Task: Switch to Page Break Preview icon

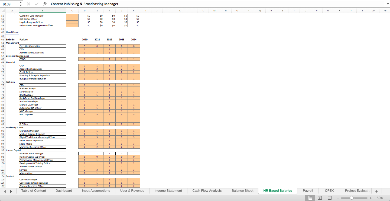Action: point(329,198)
